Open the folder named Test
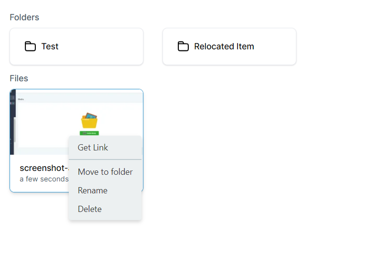 tap(50, 46)
